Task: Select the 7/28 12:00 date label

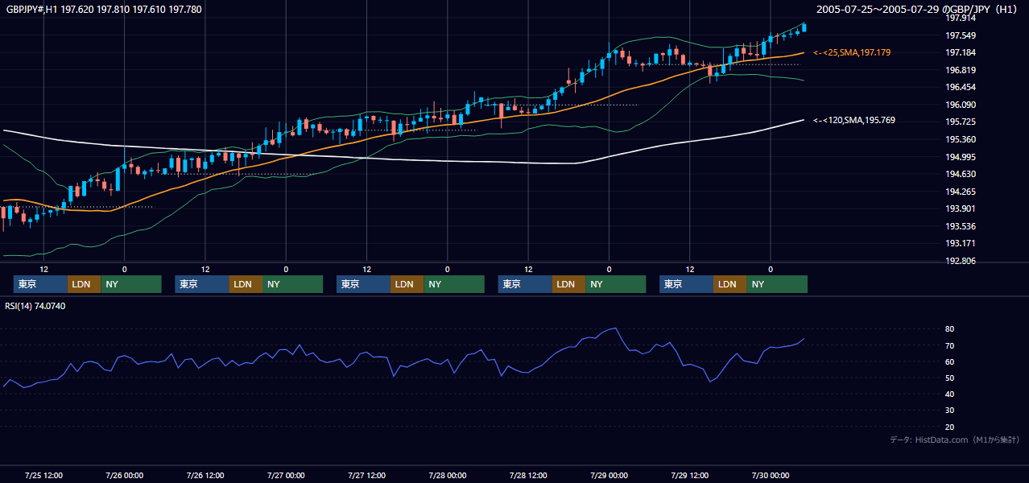Action: tap(528, 475)
